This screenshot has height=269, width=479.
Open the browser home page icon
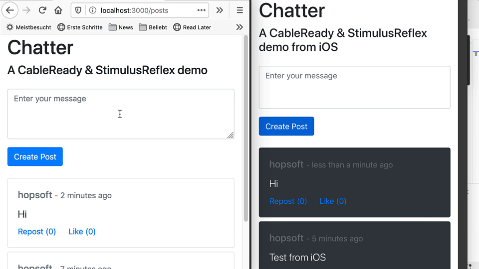tap(58, 10)
